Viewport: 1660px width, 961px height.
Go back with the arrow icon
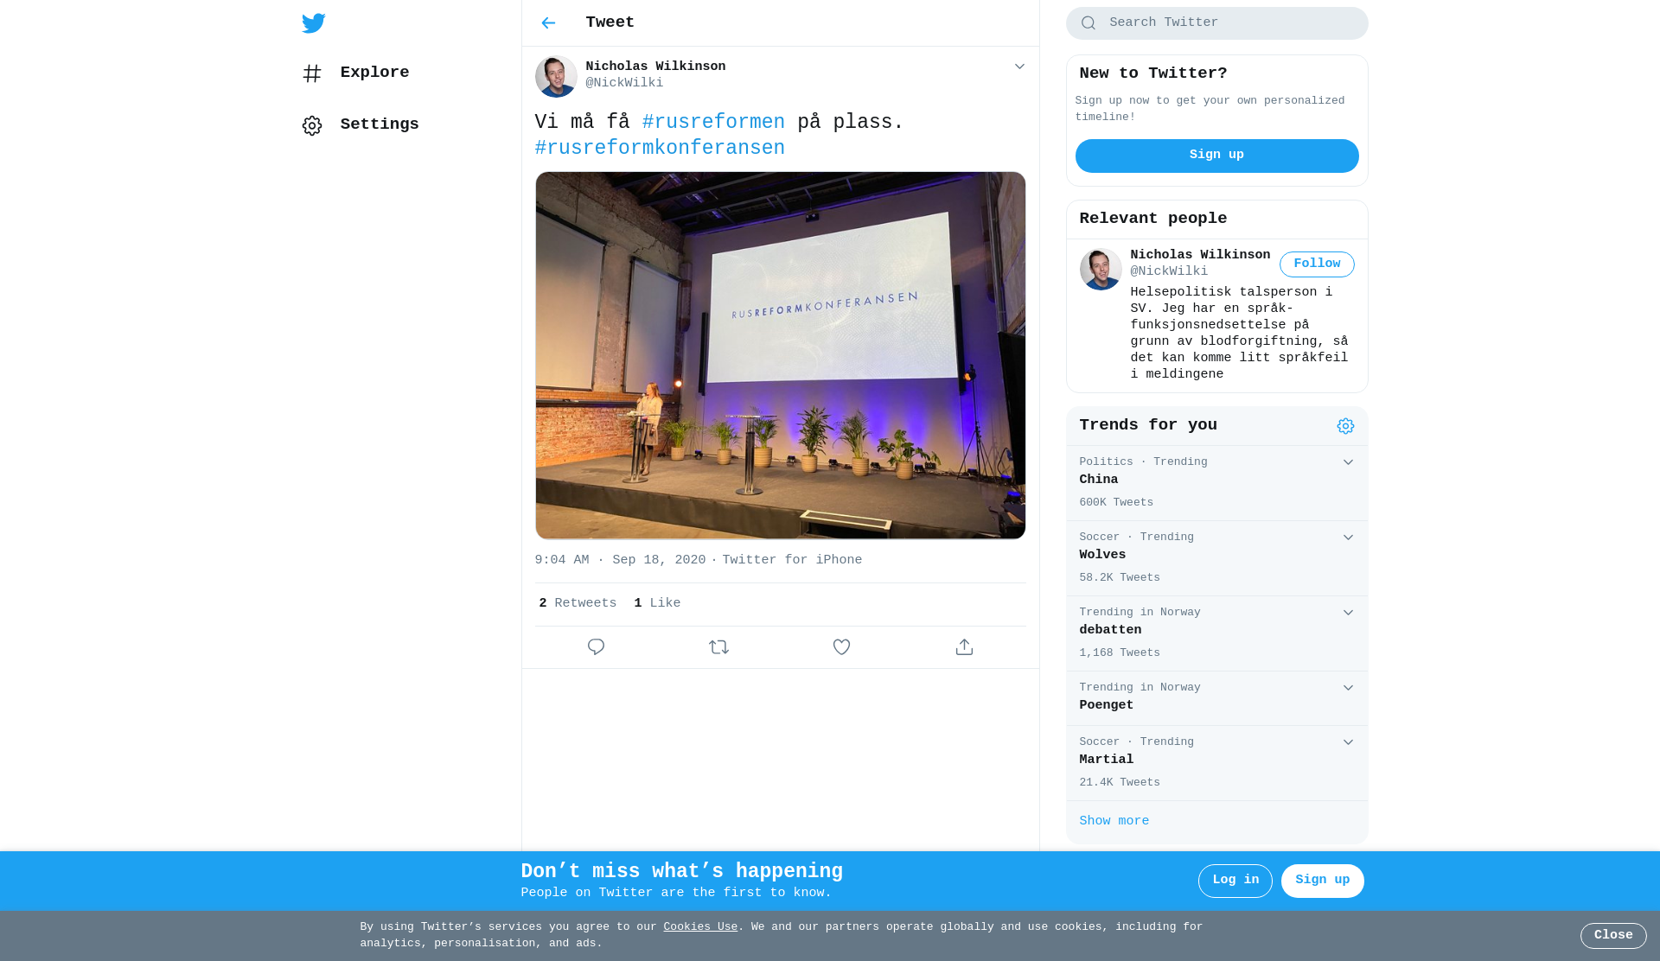click(548, 23)
